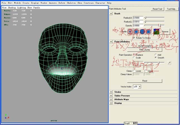Screen dimensions: 180x125
Task: Select the Add paint operation
Action: [x=155, y=55]
